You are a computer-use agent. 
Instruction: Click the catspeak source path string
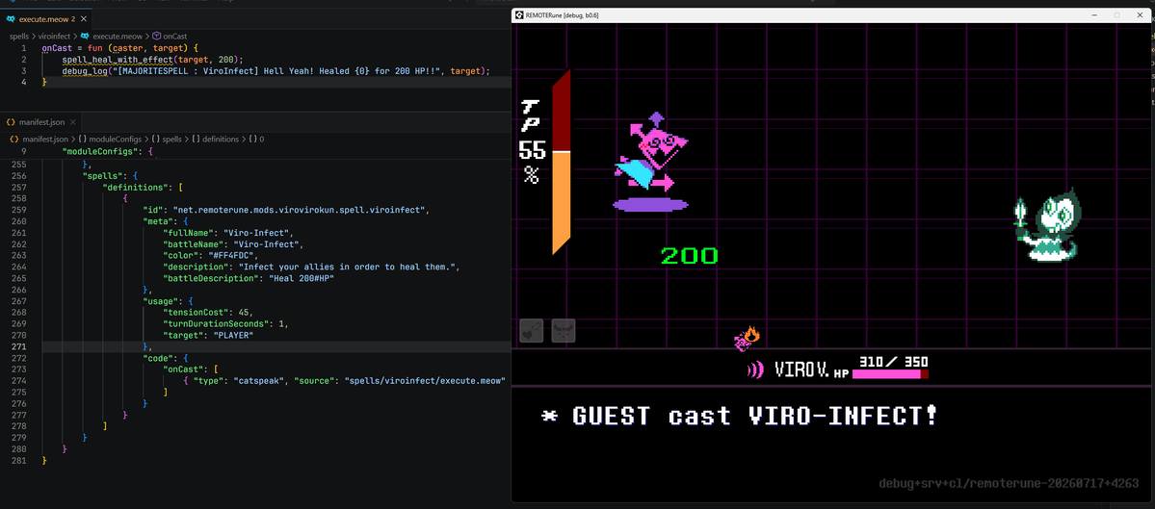tap(425, 380)
